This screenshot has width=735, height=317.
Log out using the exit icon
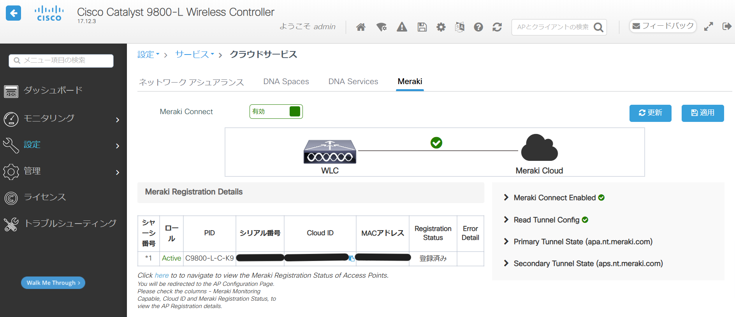tap(727, 26)
